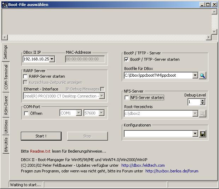
Task: Toggle IP-Debug Messages checkbox
Action: 102,89
